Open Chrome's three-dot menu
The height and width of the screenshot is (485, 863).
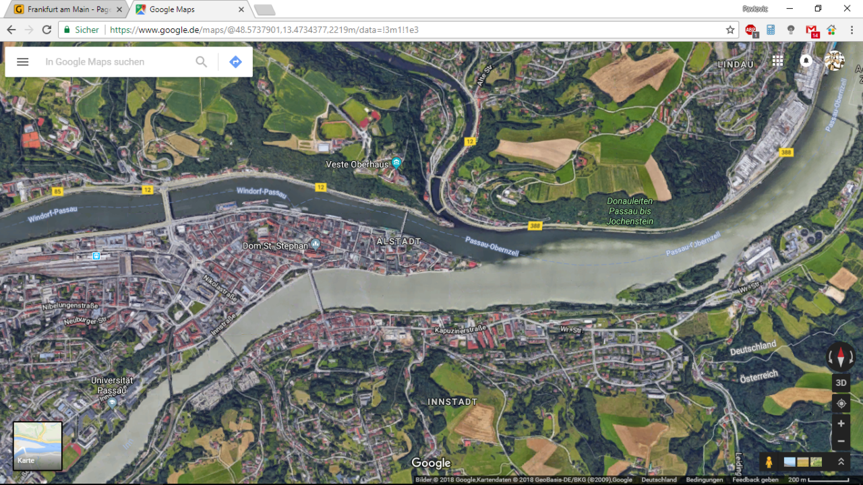click(x=852, y=30)
